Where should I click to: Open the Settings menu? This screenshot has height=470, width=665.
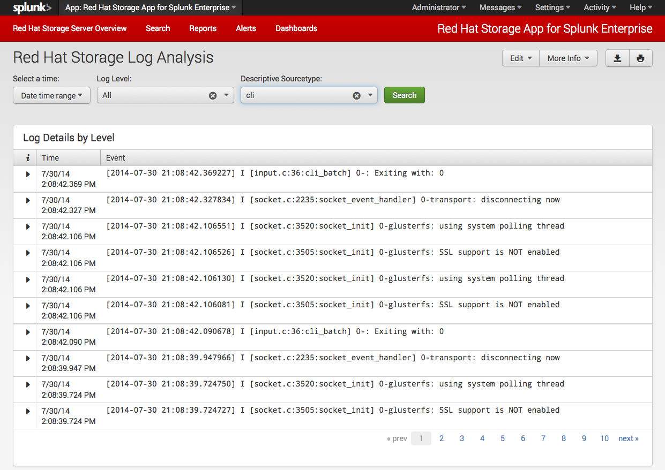pyautogui.click(x=552, y=7)
